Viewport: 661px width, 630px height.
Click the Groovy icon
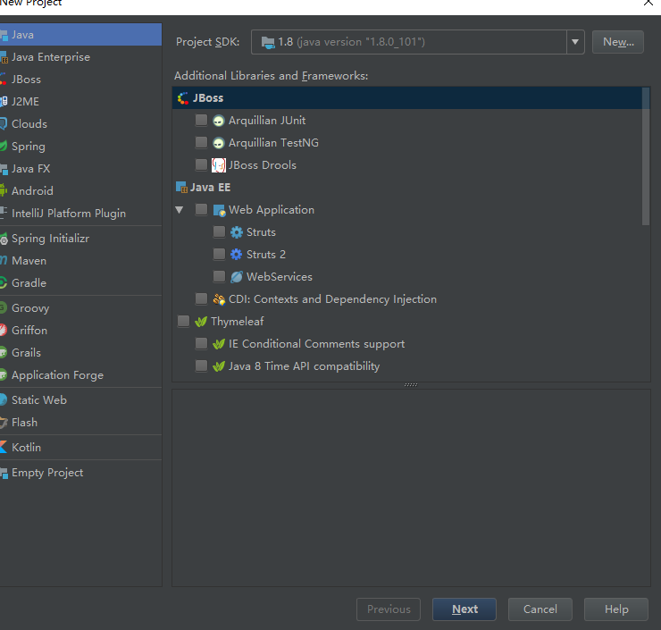coord(4,307)
